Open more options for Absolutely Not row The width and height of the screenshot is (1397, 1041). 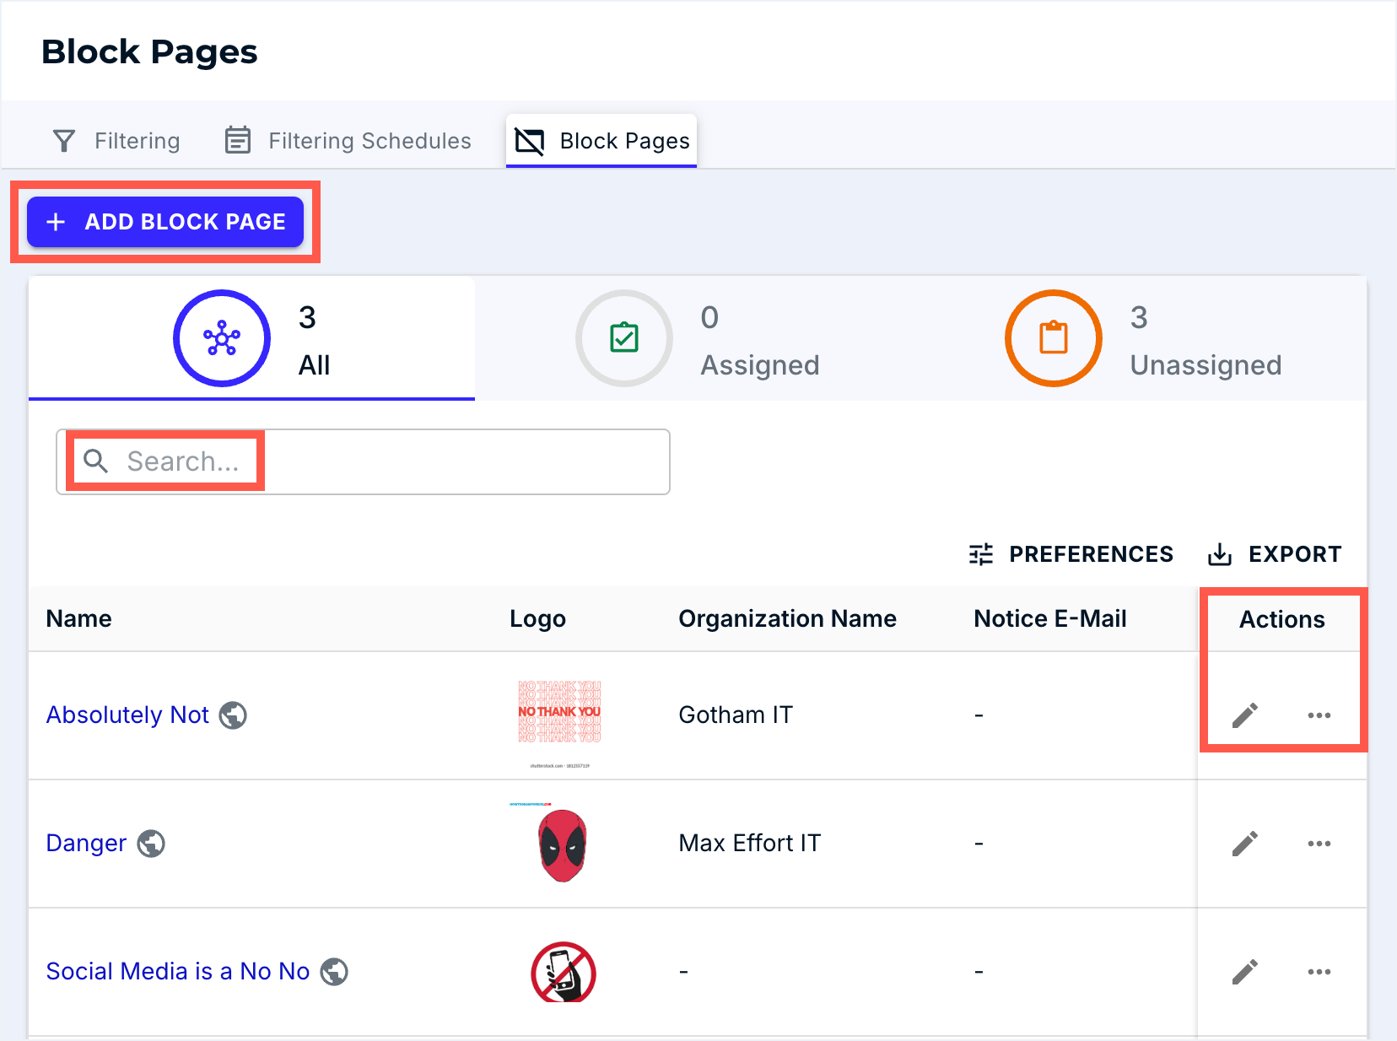pos(1319,715)
